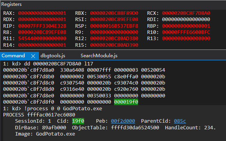Viewport: 226px width, 141px height.
Task: Select the RSP value 00000016B537EBF8
Action: pyautogui.click(x=114, y=26)
